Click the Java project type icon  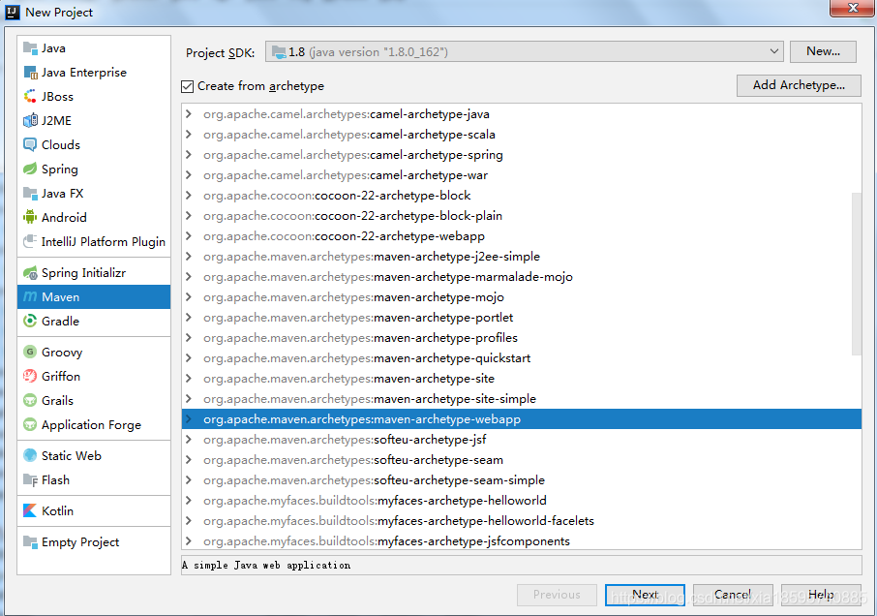[x=30, y=48]
